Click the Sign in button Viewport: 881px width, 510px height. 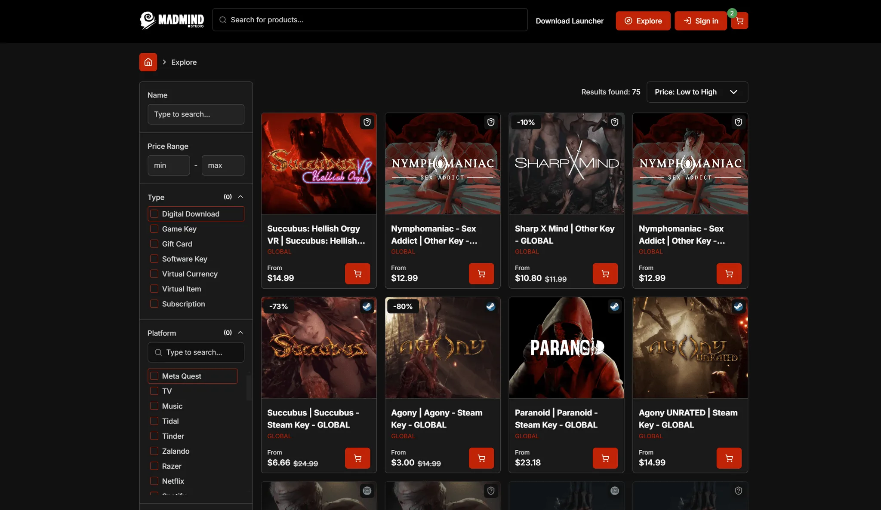tap(700, 21)
